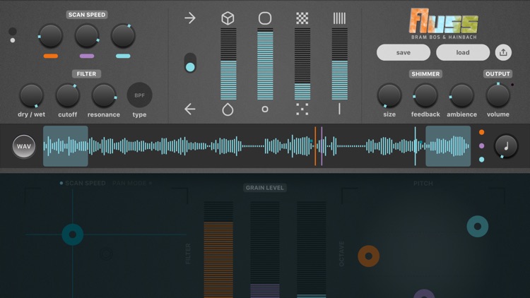Click the GRAIN LEVEL label
The width and height of the screenshot is (530, 298).
(265, 188)
